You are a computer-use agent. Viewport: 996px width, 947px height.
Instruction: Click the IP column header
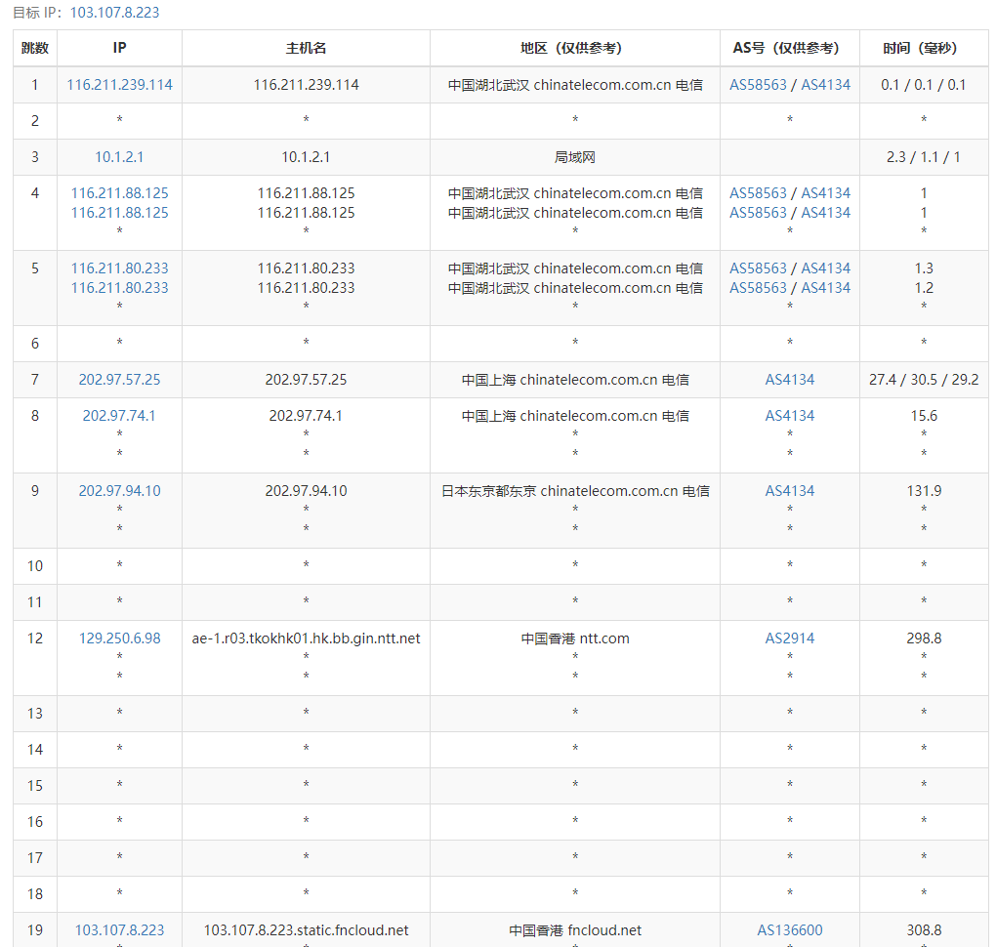coord(119,48)
